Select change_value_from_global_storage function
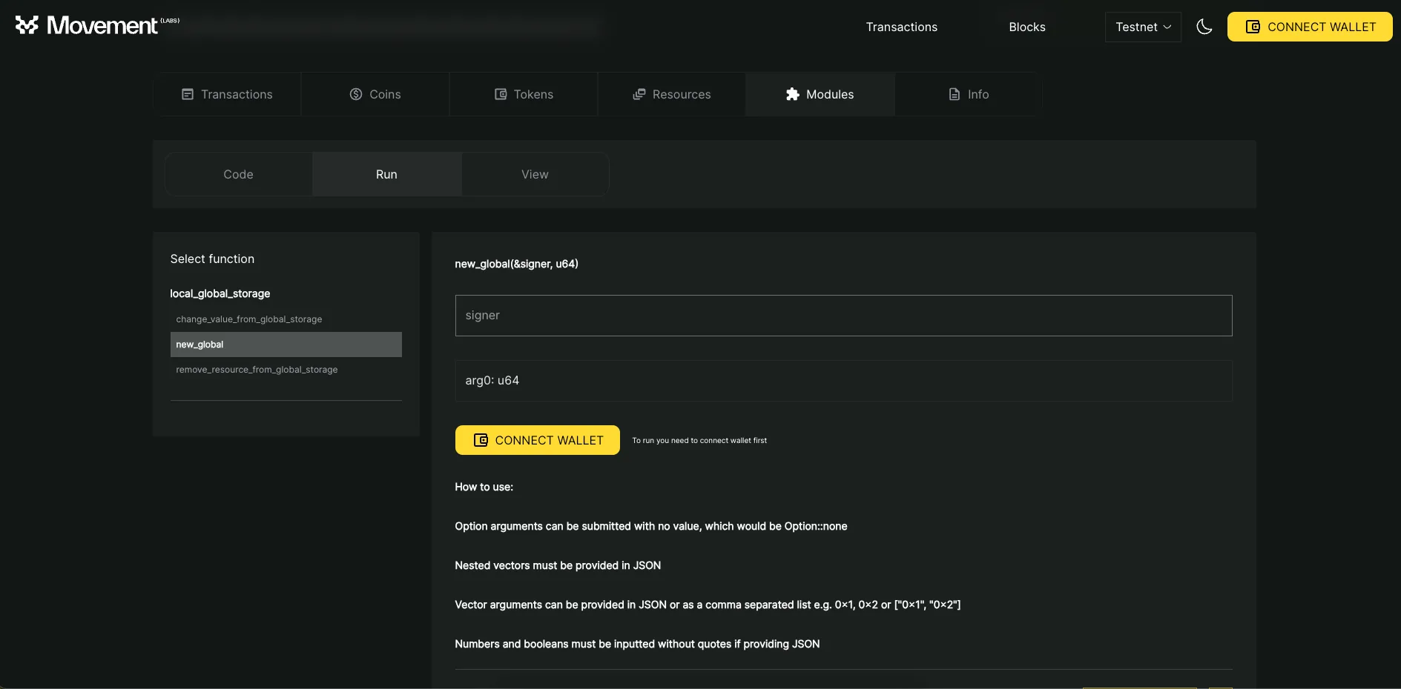The height and width of the screenshot is (689, 1401). [x=286, y=319]
